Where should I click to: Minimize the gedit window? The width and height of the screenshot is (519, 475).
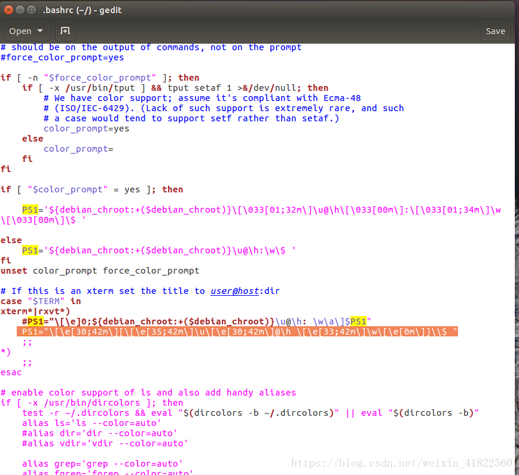point(20,10)
